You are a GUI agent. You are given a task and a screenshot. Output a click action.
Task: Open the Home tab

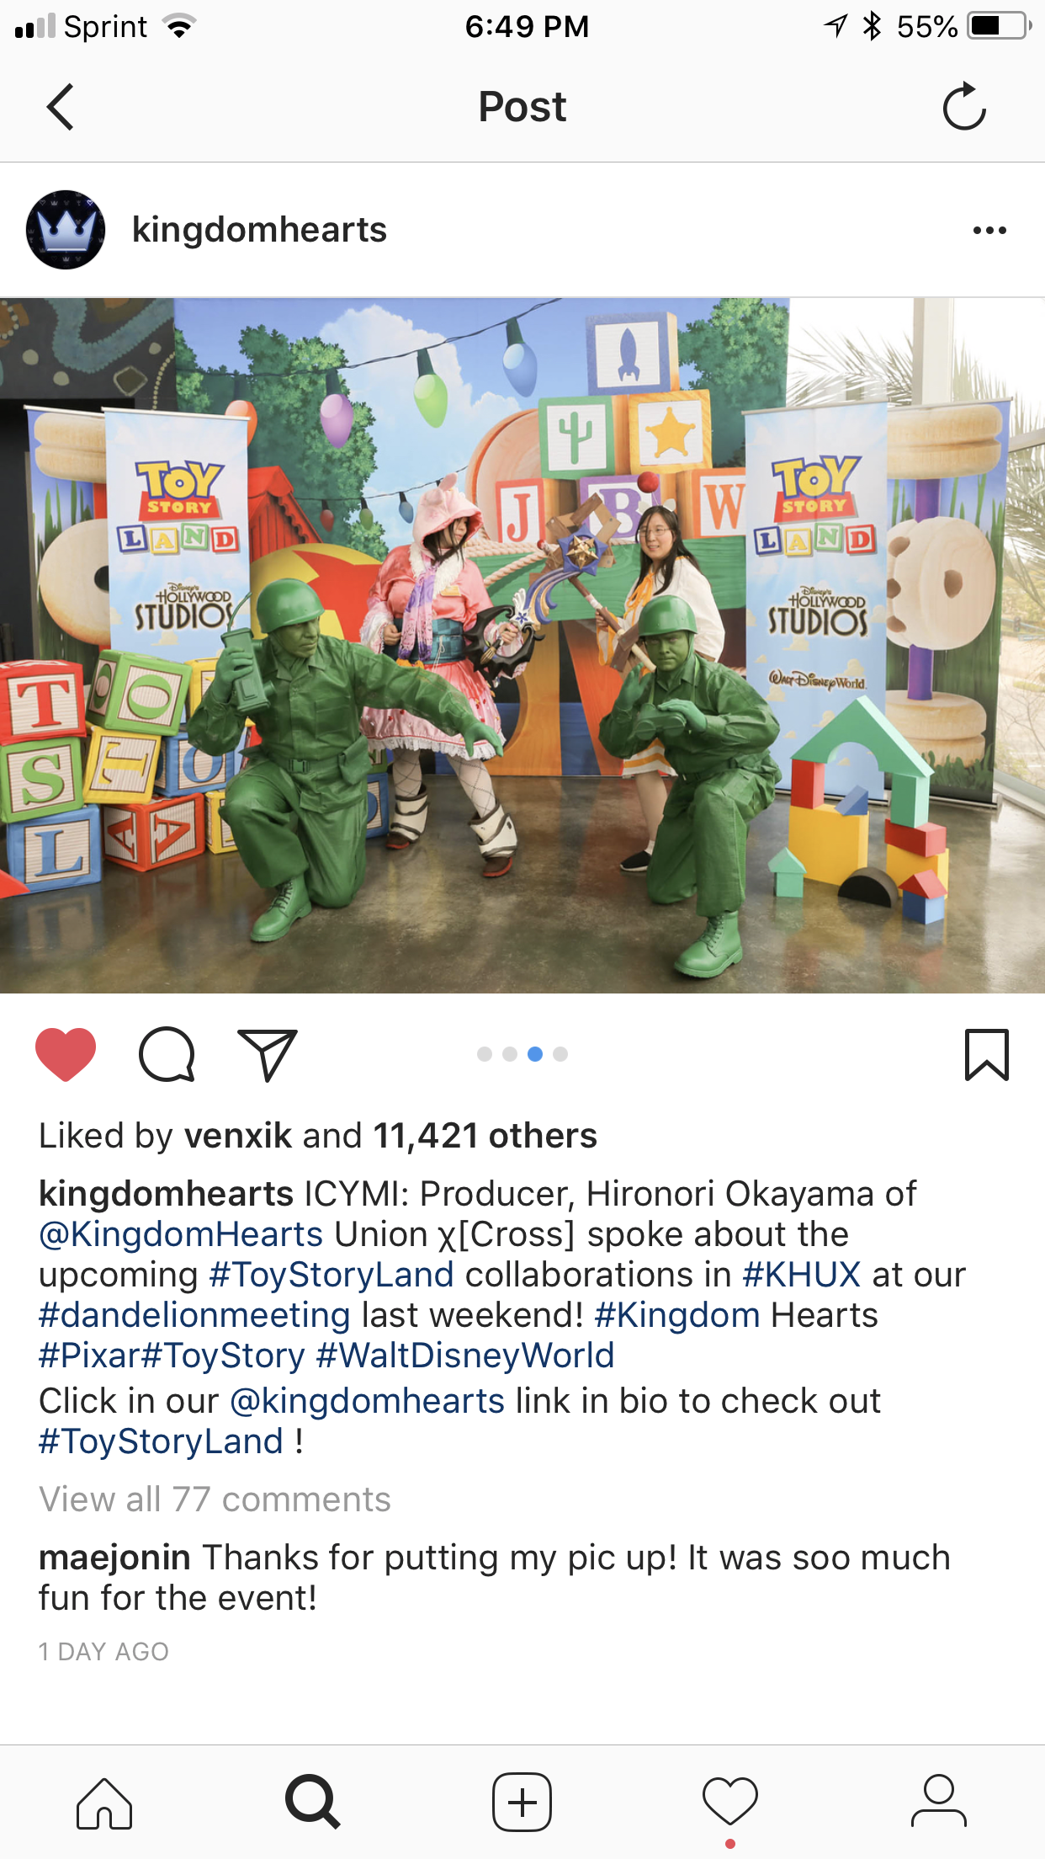tap(104, 1803)
